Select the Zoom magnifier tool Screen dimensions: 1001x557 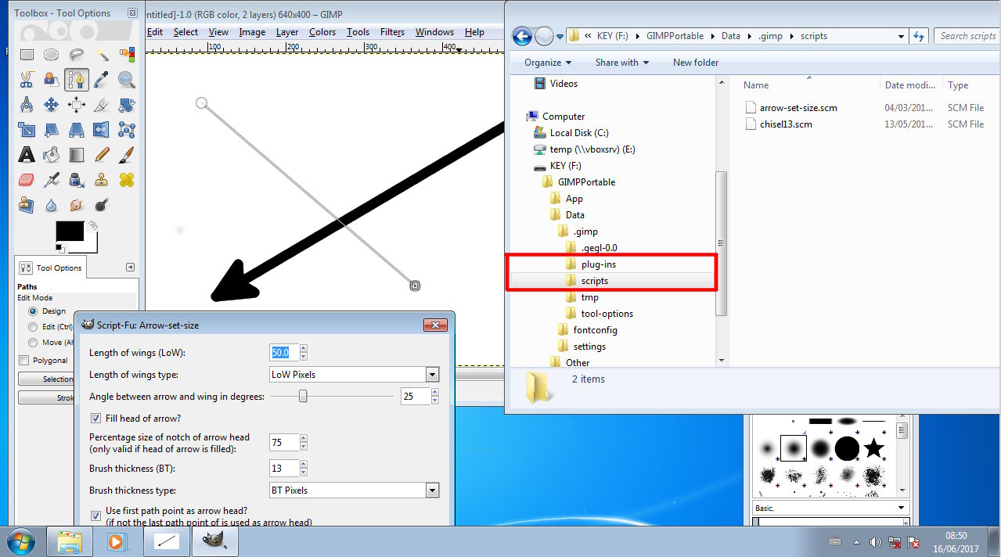pos(127,80)
